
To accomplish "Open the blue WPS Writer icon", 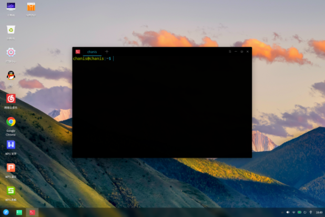I will click(x=11, y=144).
